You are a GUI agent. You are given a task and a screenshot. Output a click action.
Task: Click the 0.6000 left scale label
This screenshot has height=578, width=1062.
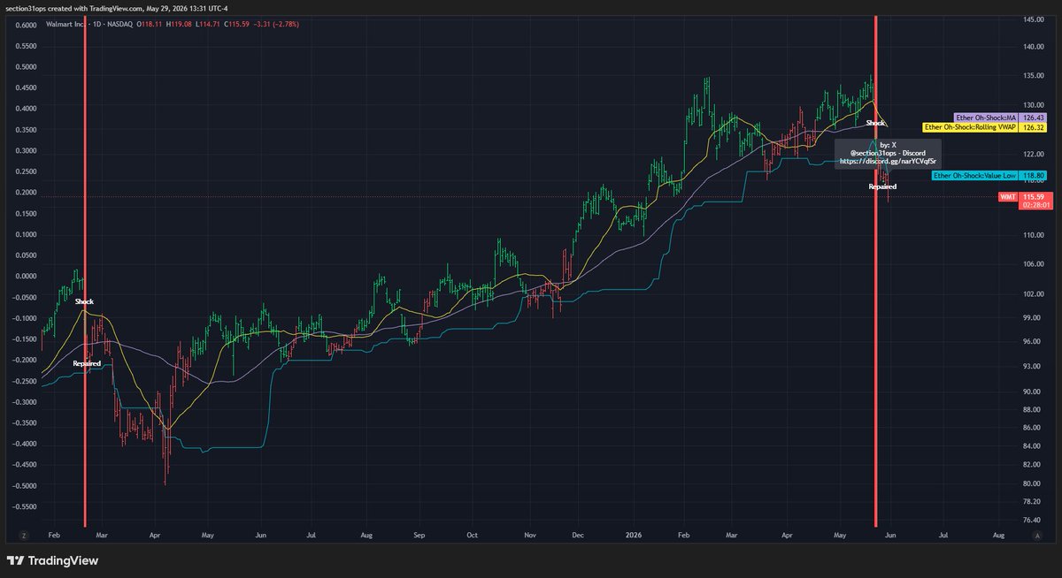(x=27, y=25)
